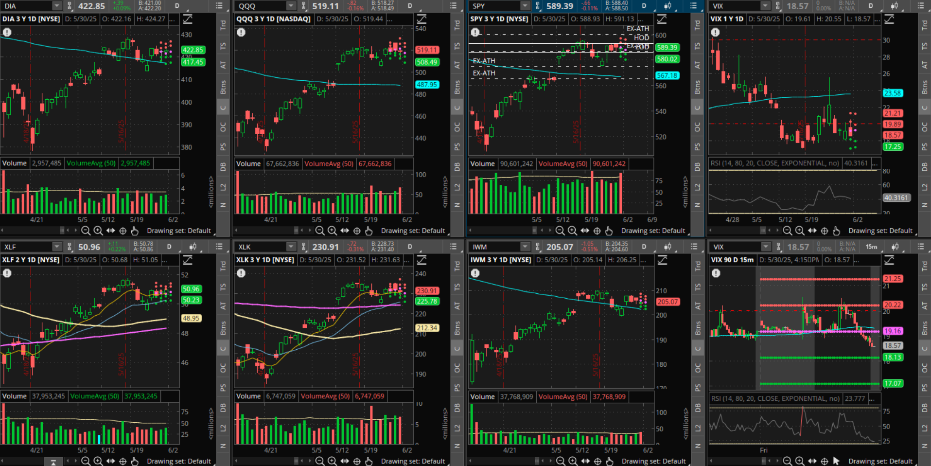Expand the ellipsis in the XLF chart header
The image size is (931, 466).
coord(165,260)
